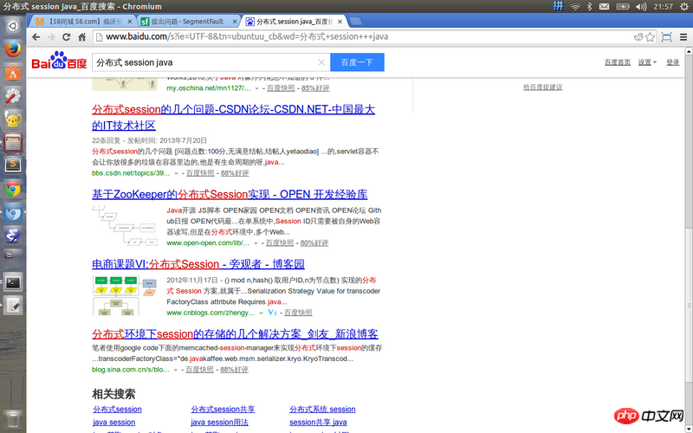Open a new browser tab

point(355,21)
